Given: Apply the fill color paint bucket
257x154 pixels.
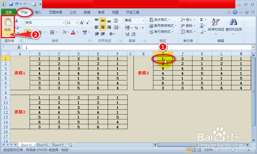Looking at the screenshot, I should [x=64, y=32].
